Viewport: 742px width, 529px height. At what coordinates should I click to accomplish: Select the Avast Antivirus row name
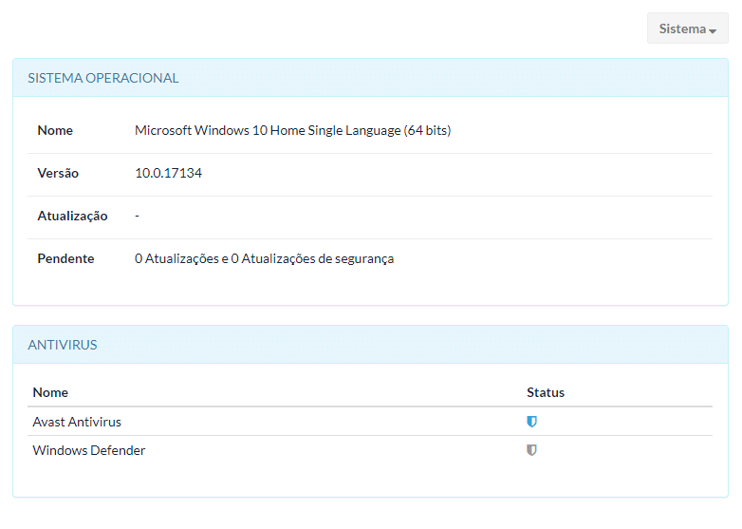coord(77,422)
